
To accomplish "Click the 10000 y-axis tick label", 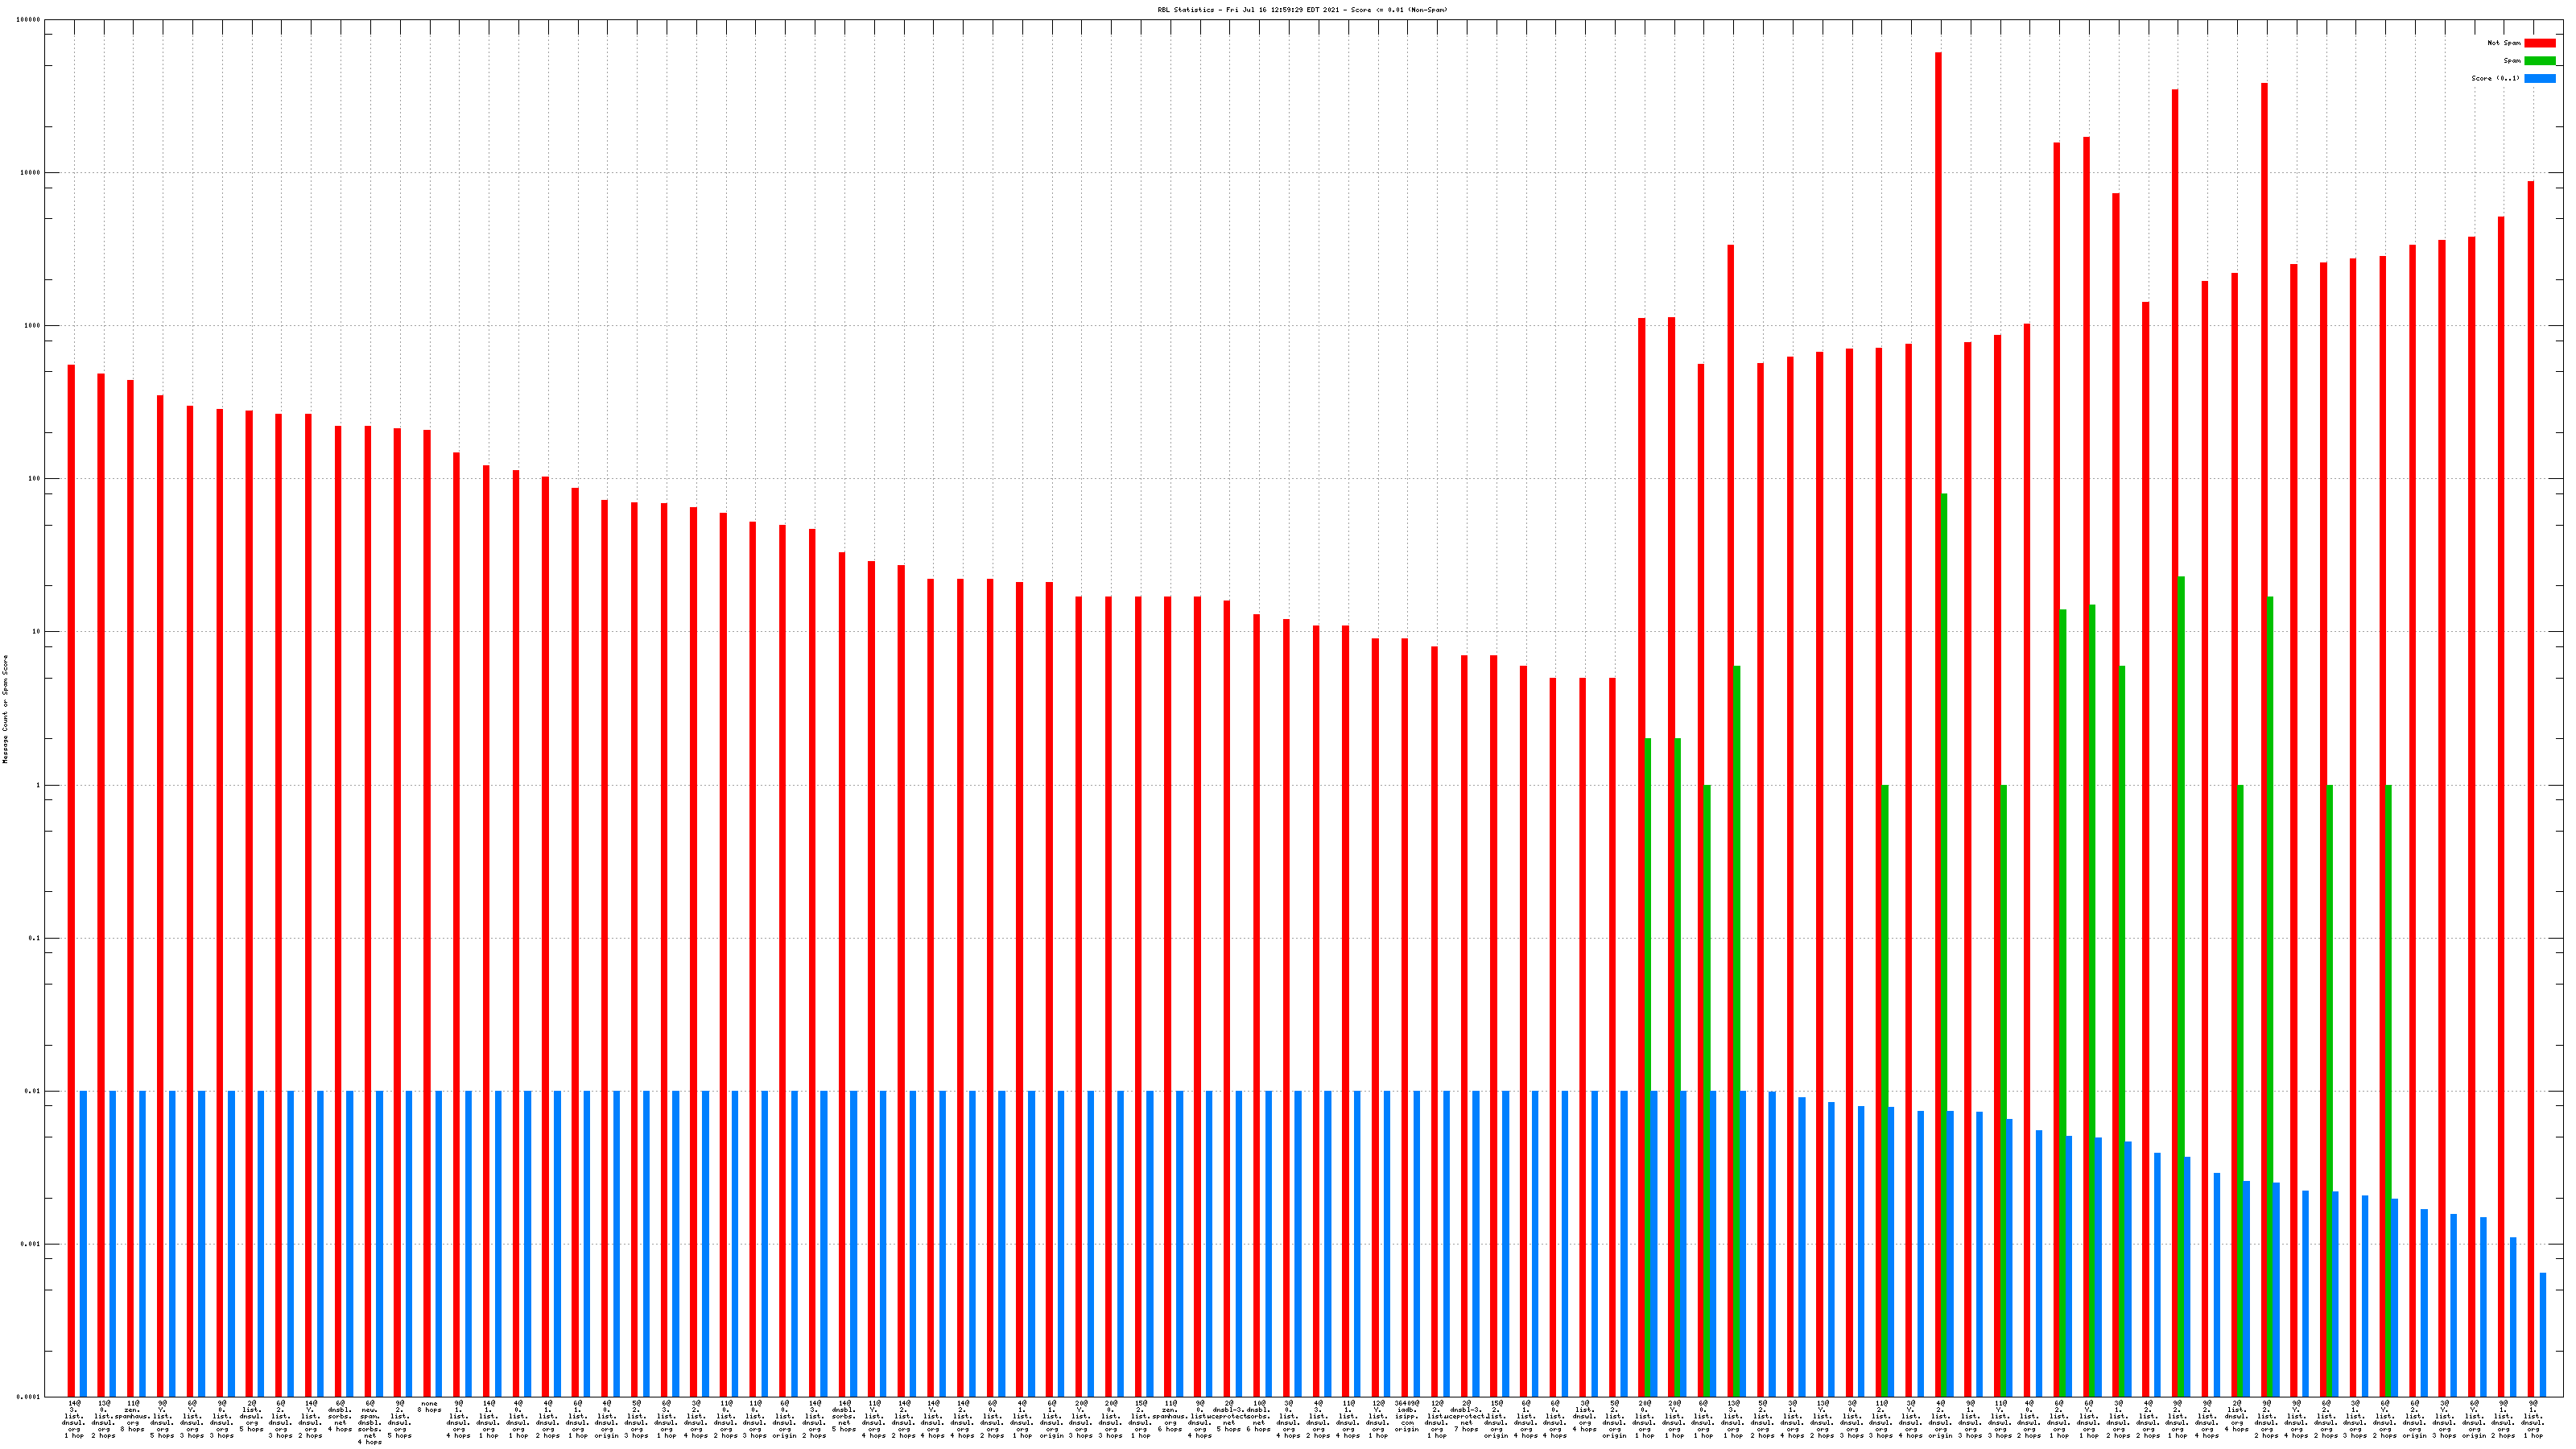I will [30, 173].
